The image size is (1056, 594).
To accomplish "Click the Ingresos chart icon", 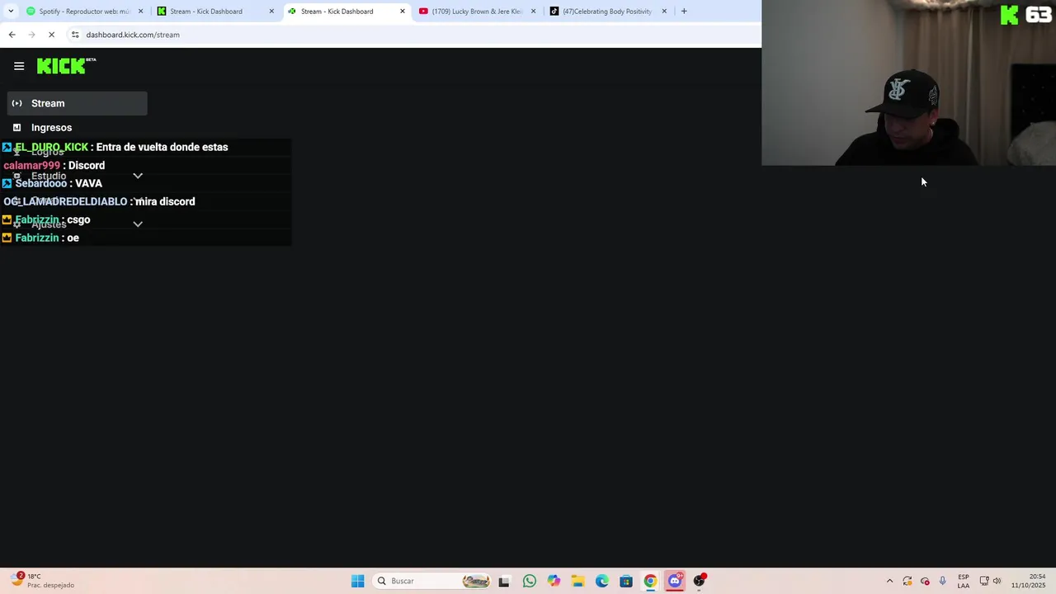I will (16, 128).
